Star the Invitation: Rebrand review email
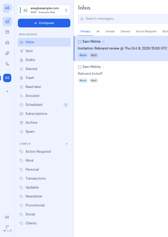This screenshot has width=168, height=237. pyautogui.click(x=103, y=42)
